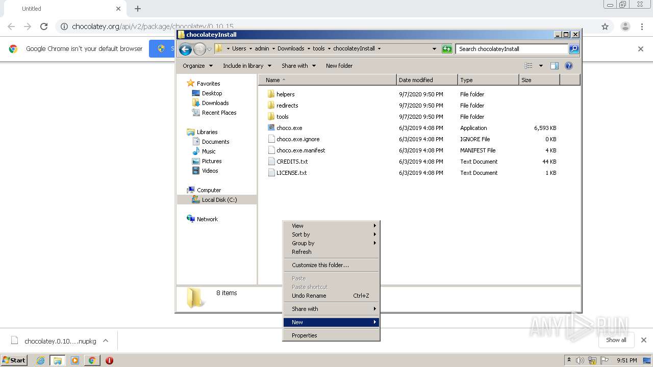Open Properties from the context menu
This screenshot has height=367, width=653.
pos(331,335)
